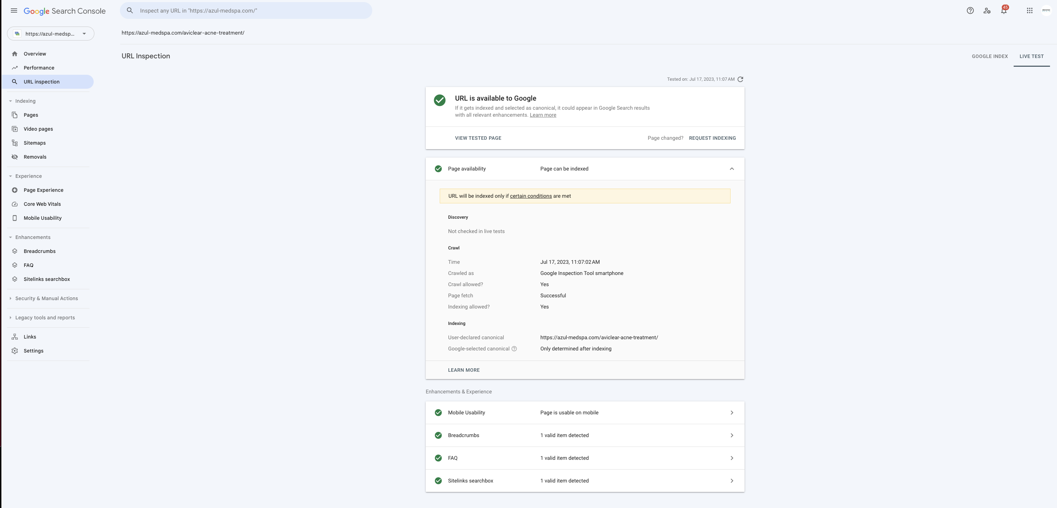
Task: Open the certain conditions link
Action: pyautogui.click(x=531, y=196)
